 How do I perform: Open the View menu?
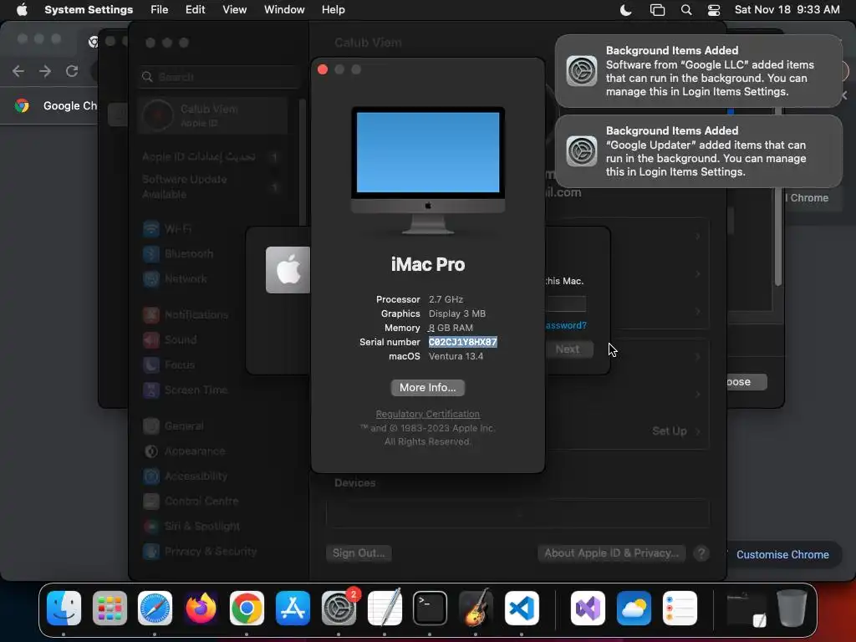pos(235,10)
